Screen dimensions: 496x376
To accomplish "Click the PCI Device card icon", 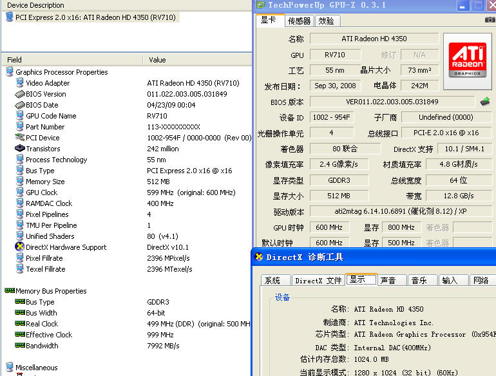I will click(x=19, y=137).
